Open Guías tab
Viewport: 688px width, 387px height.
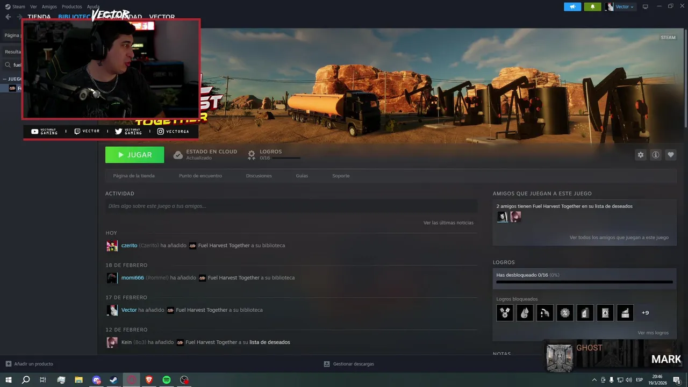(302, 176)
